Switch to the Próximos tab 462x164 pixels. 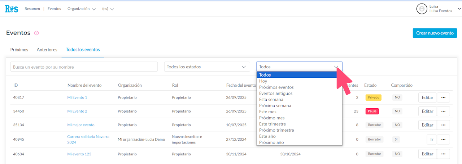click(19, 50)
